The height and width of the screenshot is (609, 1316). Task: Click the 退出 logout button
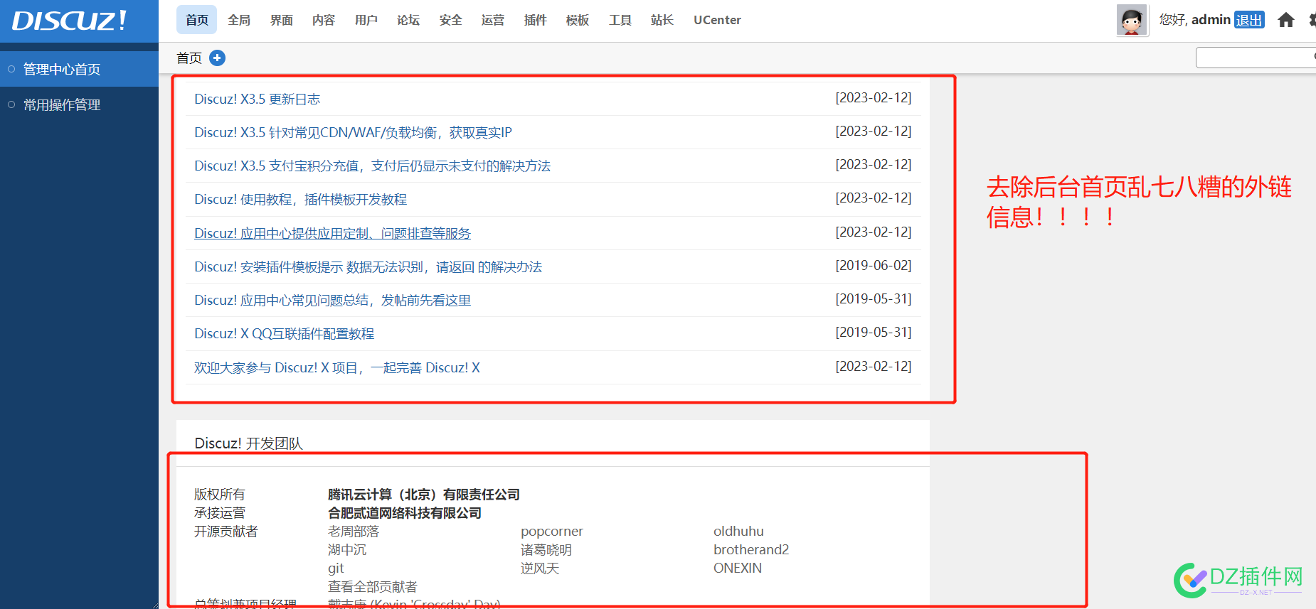(1249, 20)
